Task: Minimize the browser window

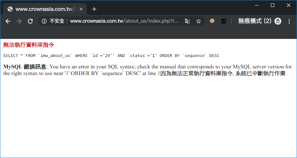Action: [x=257, y=6]
